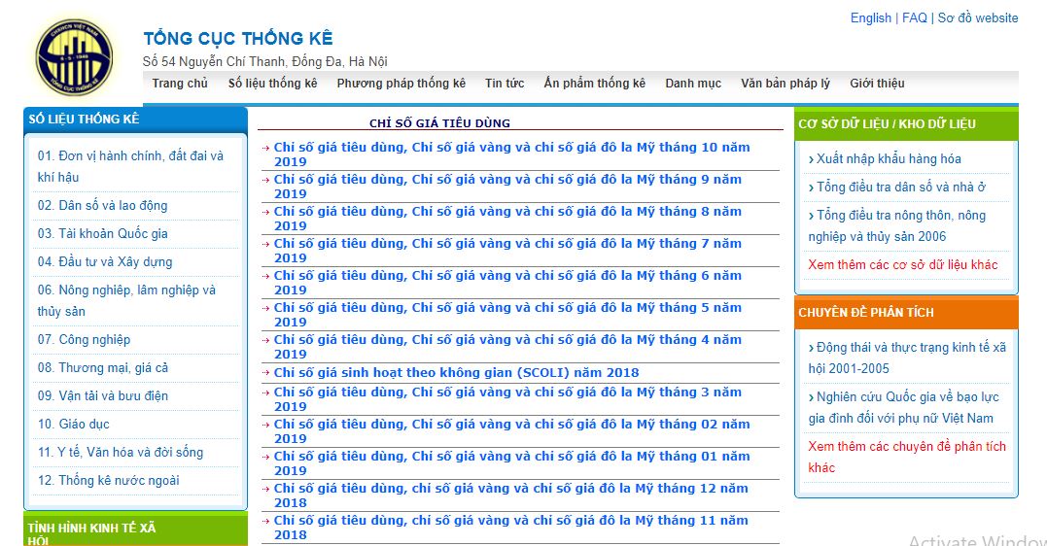
Task: Select 08. Thương mại, giá cả category
Action: (102, 367)
